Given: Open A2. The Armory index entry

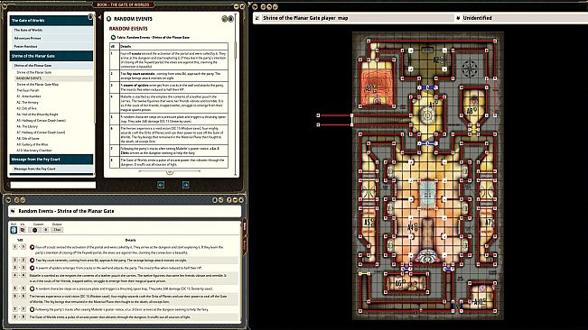Looking at the screenshot, I should (x=27, y=102).
